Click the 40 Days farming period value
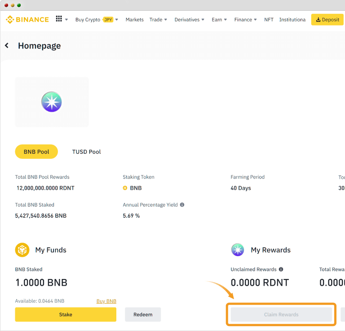Image resolution: width=345 pixels, height=331 pixels. point(241,188)
